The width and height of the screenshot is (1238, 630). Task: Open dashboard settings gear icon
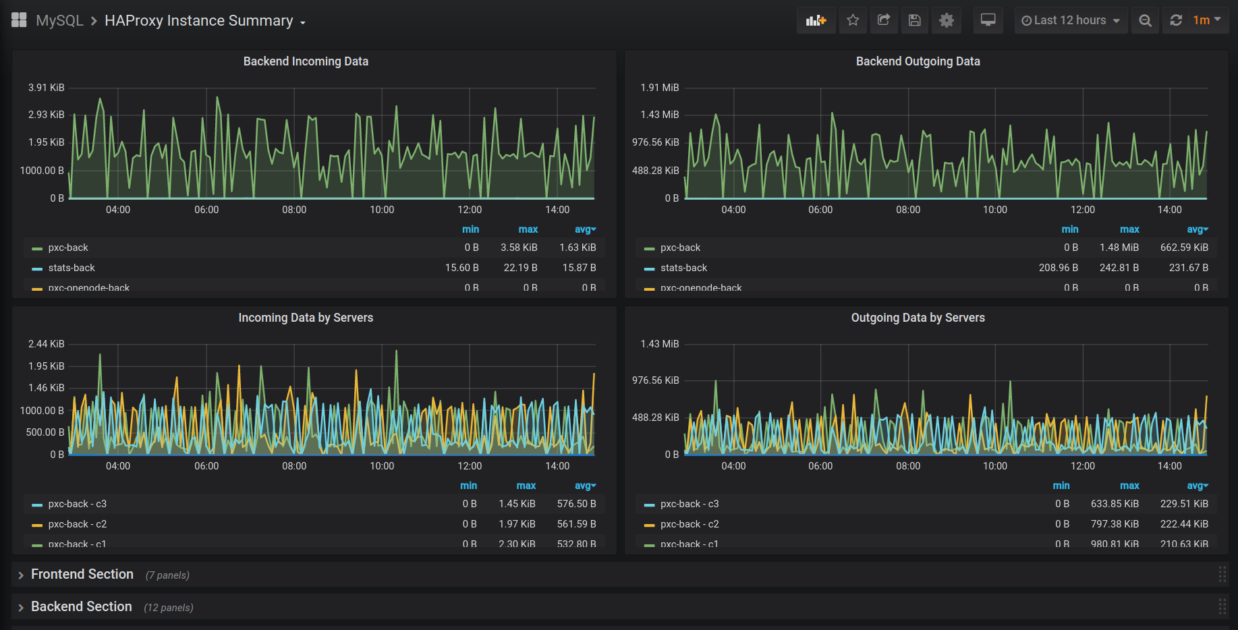[946, 20]
